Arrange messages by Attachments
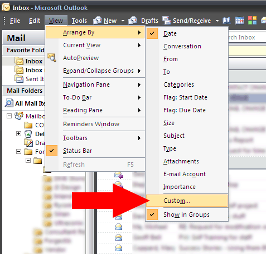The height and width of the screenshot is (254, 266). tap(187, 161)
